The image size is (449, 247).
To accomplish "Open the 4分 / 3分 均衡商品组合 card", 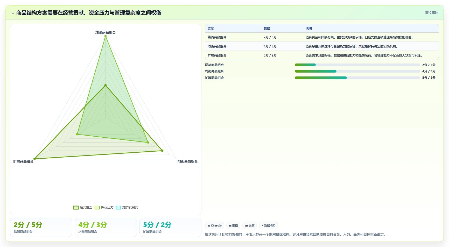I will pyautogui.click(x=106, y=227).
